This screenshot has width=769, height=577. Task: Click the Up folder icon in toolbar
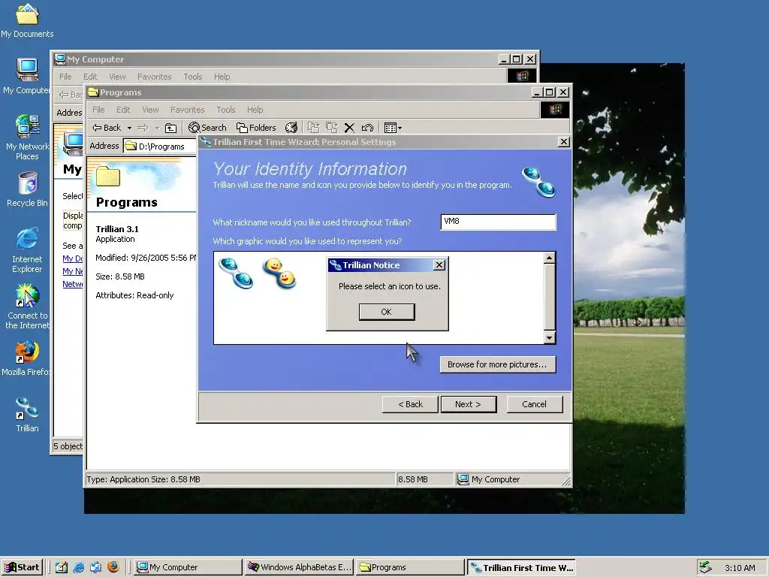click(x=170, y=128)
